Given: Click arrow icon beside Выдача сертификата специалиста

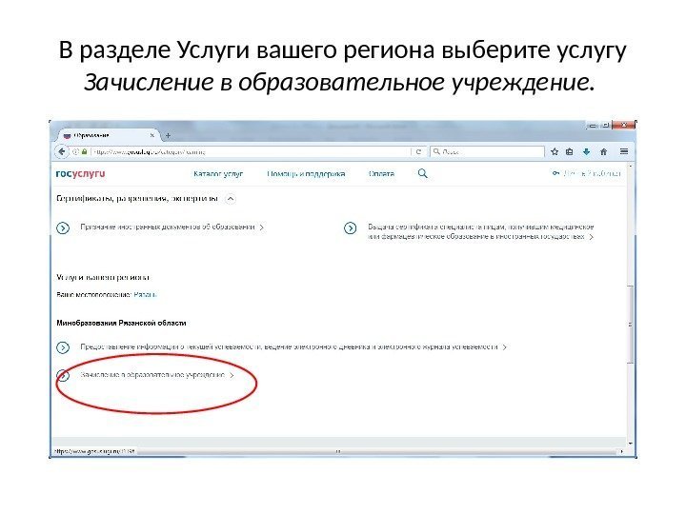Looking at the screenshot, I should (x=350, y=228).
